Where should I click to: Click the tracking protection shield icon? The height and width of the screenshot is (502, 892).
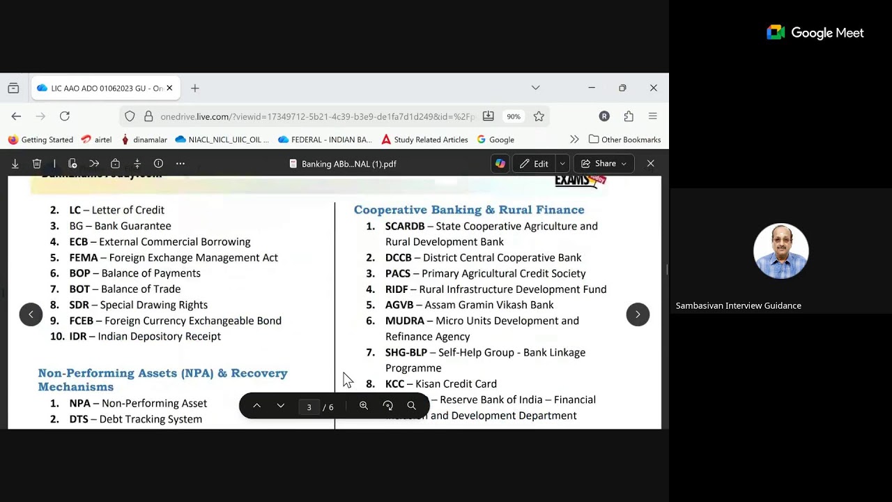(x=130, y=116)
